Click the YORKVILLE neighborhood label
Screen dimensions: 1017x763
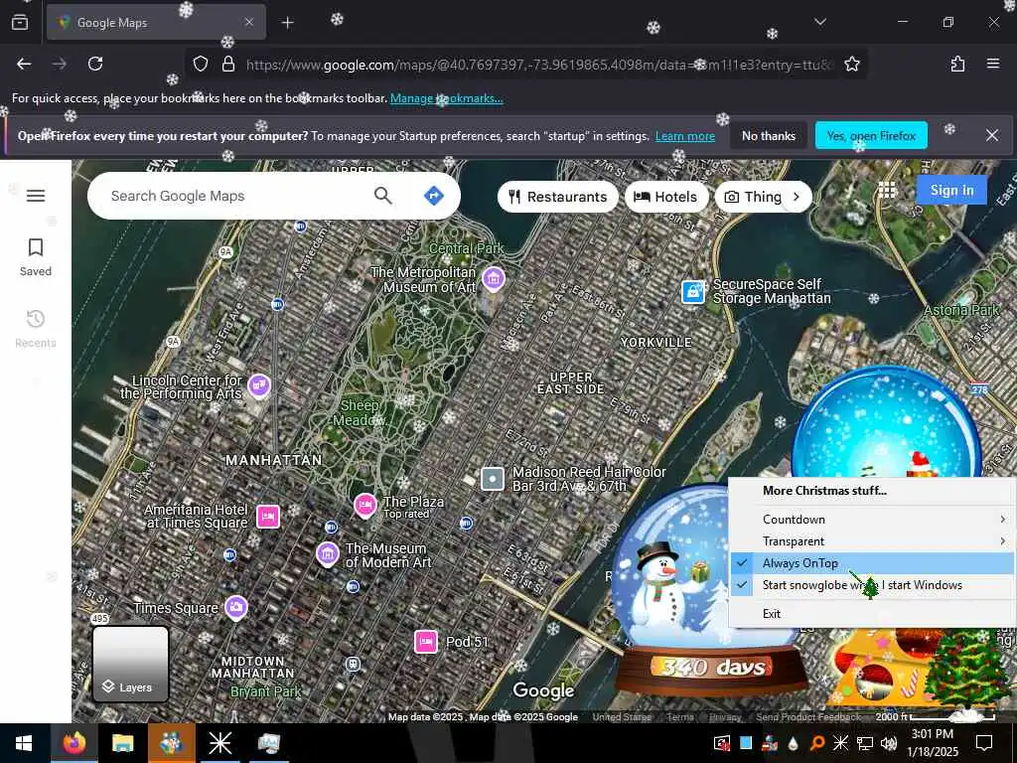pyautogui.click(x=655, y=342)
